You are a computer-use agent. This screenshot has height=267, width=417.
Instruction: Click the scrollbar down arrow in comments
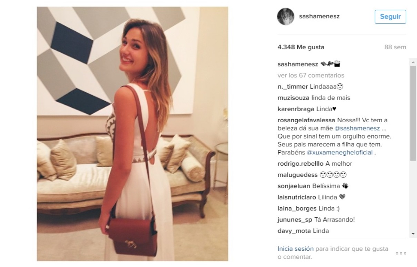click(x=413, y=234)
